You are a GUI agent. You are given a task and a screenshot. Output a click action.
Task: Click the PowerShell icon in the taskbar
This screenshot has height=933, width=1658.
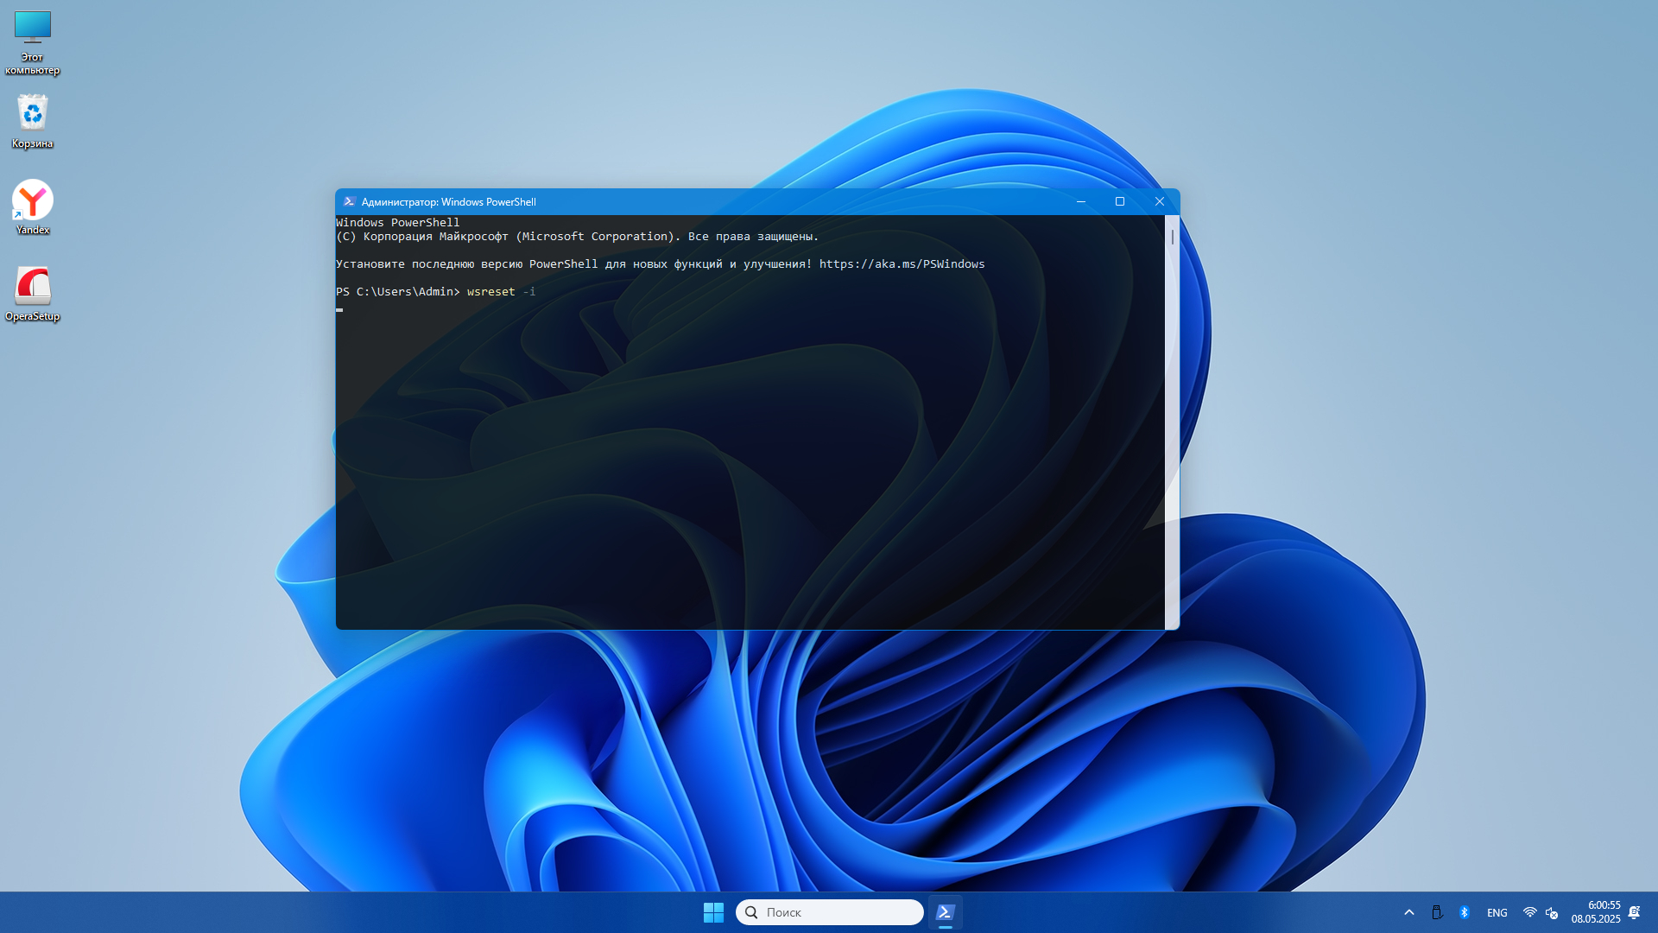(945, 912)
